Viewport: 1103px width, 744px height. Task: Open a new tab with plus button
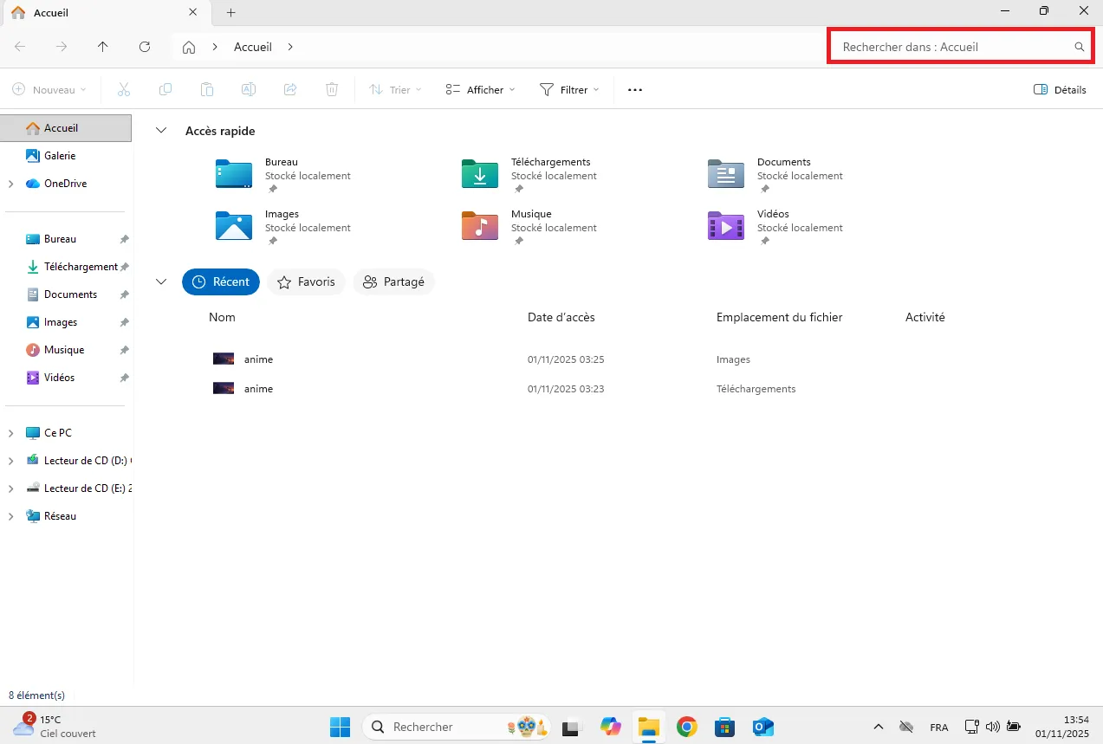[230, 12]
